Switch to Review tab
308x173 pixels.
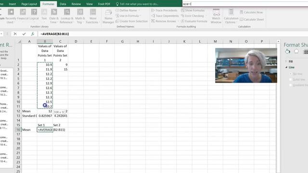click(x=76, y=4)
